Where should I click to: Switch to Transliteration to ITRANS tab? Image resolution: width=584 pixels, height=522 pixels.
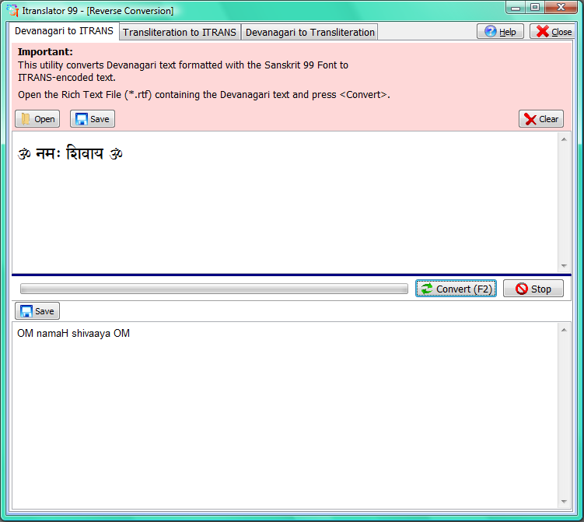click(x=180, y=33)
